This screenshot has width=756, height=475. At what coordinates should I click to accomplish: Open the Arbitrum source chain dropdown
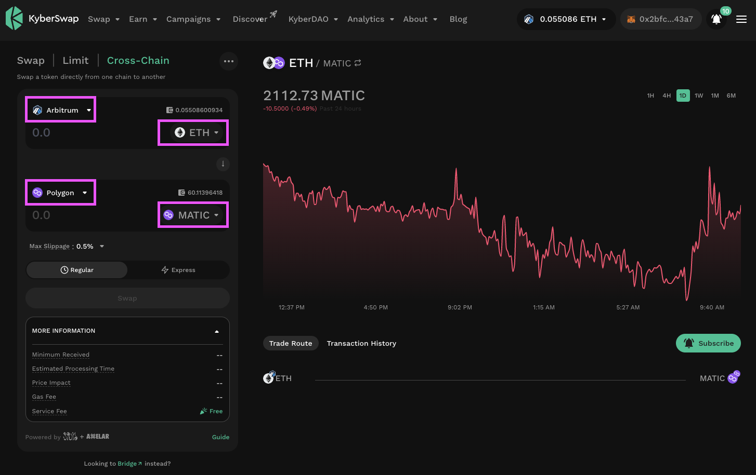pos(61,110)
